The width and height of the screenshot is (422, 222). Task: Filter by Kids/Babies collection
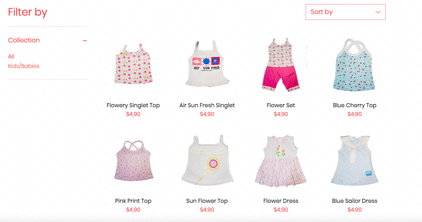click(x=24, y=66)
